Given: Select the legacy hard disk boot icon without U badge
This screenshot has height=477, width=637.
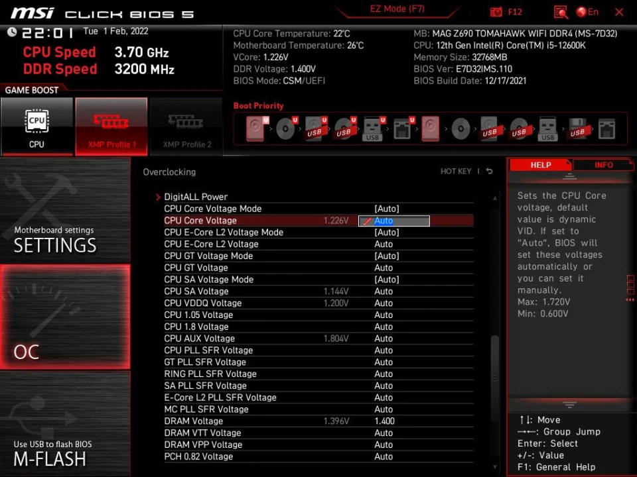Looking at the screenshot, I should pyautogui.click(x=430, y=129).
